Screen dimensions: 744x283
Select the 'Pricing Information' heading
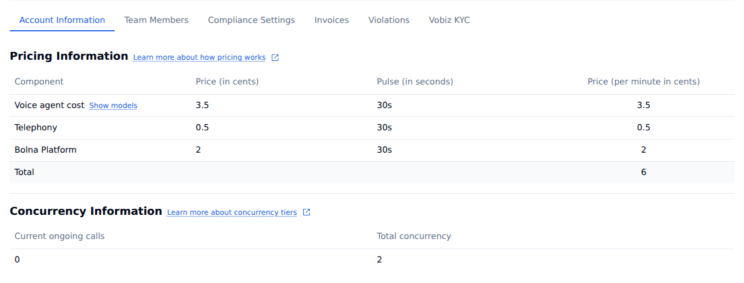(x=69, y=56)
